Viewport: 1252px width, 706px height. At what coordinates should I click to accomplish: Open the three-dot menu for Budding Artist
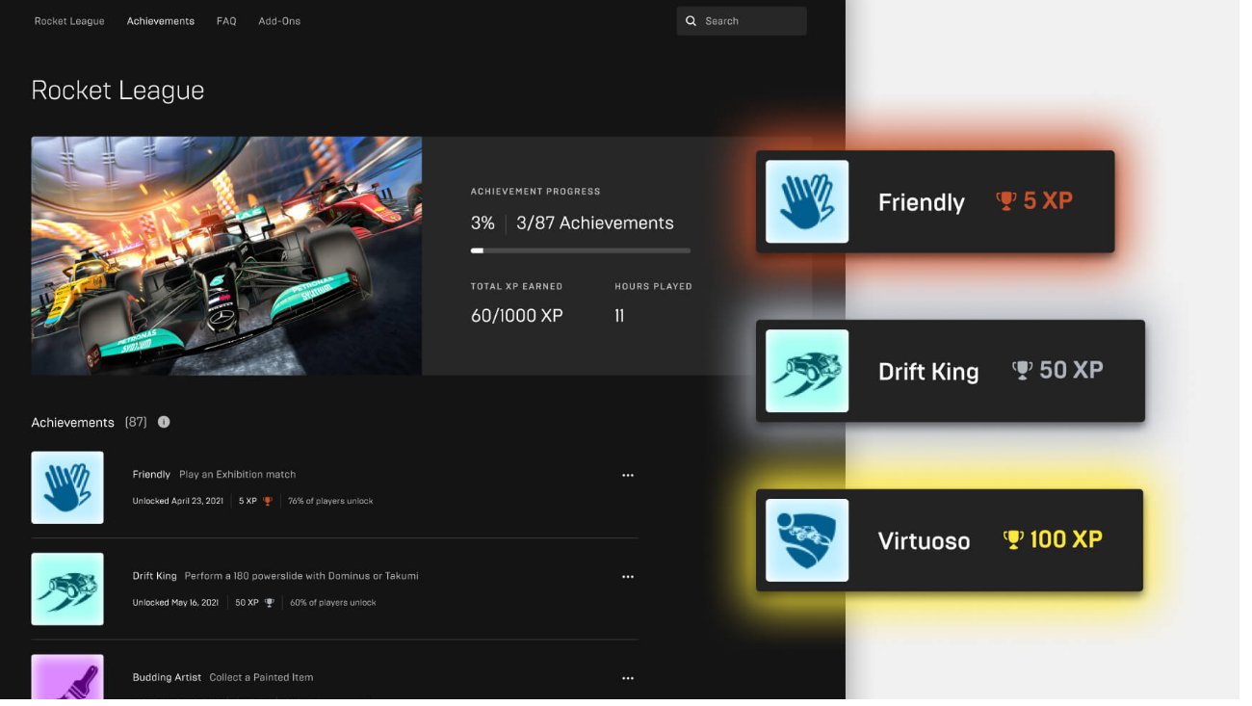[628, 678]
